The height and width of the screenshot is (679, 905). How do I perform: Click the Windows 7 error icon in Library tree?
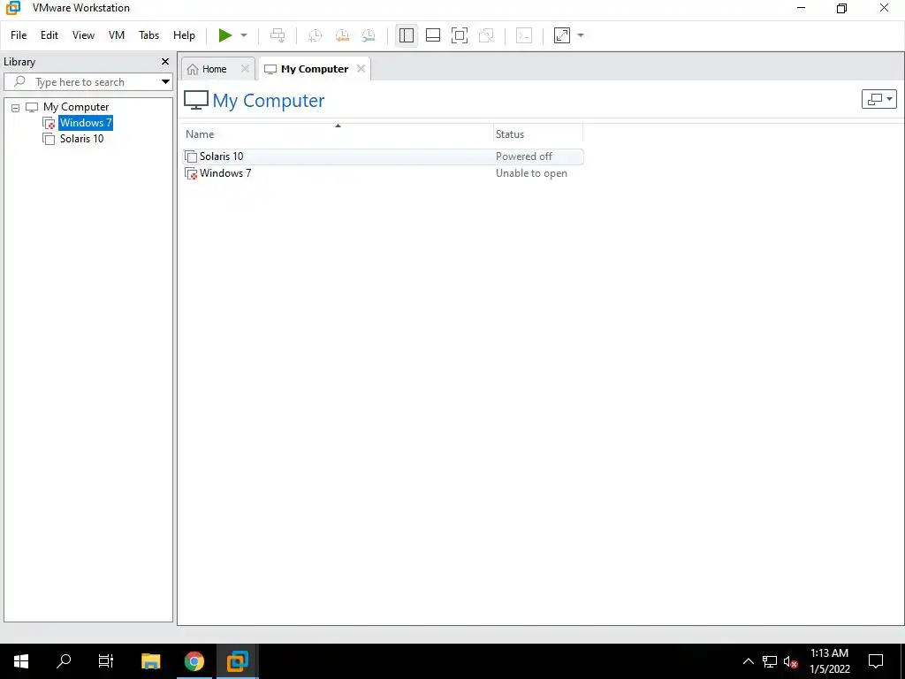(x=49, y=123)
